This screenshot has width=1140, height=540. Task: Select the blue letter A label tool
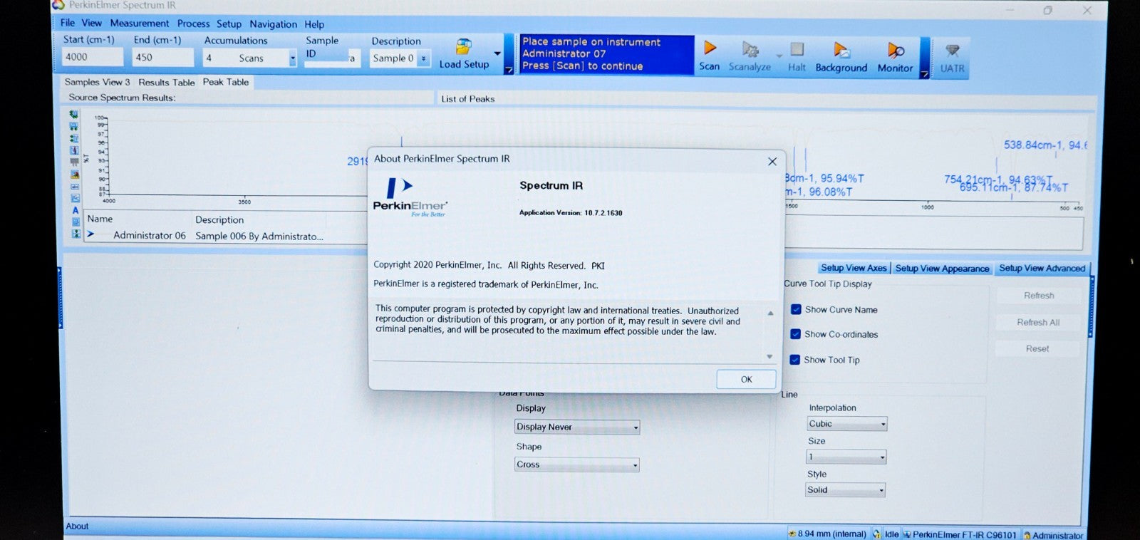coord(75,210)
